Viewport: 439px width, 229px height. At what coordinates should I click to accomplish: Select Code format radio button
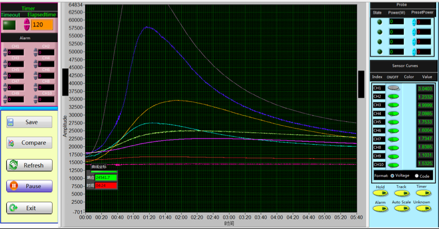(417, 175)
